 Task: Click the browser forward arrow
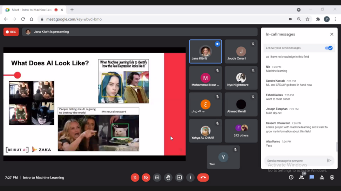tap(14, 19)
